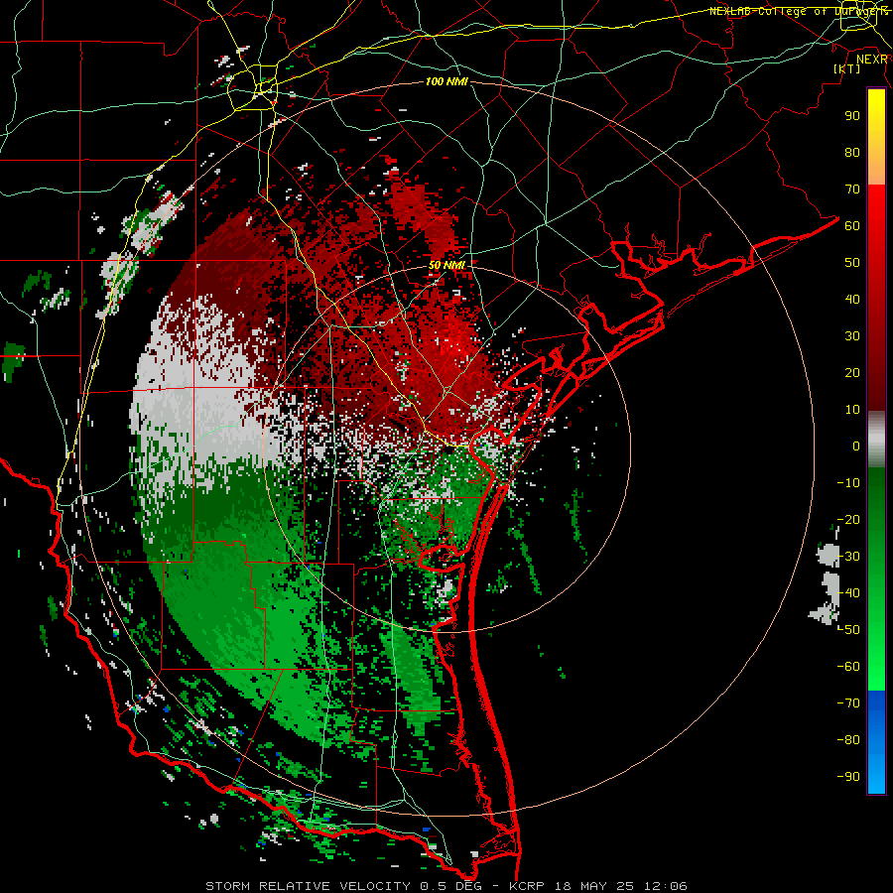The height and width of the screenshot is (893, 893).
Task: Click the positive 60 value on the velocity scale
Action: click(852, 225)
